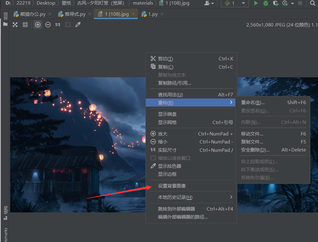Image resolution: width=318 pixels, height=242 pixels.
Task: Toggle the chessboard transparency icon in the image toolbar
Action: point(15,25)
